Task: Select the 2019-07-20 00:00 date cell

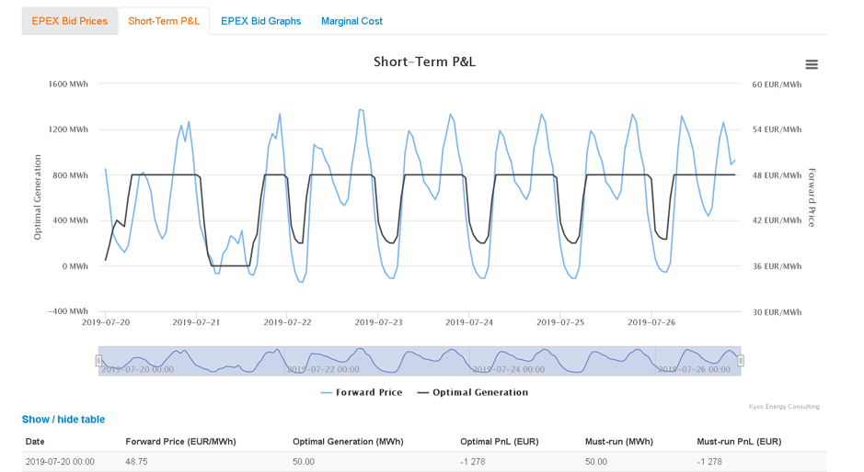Action: pos(60,462)
